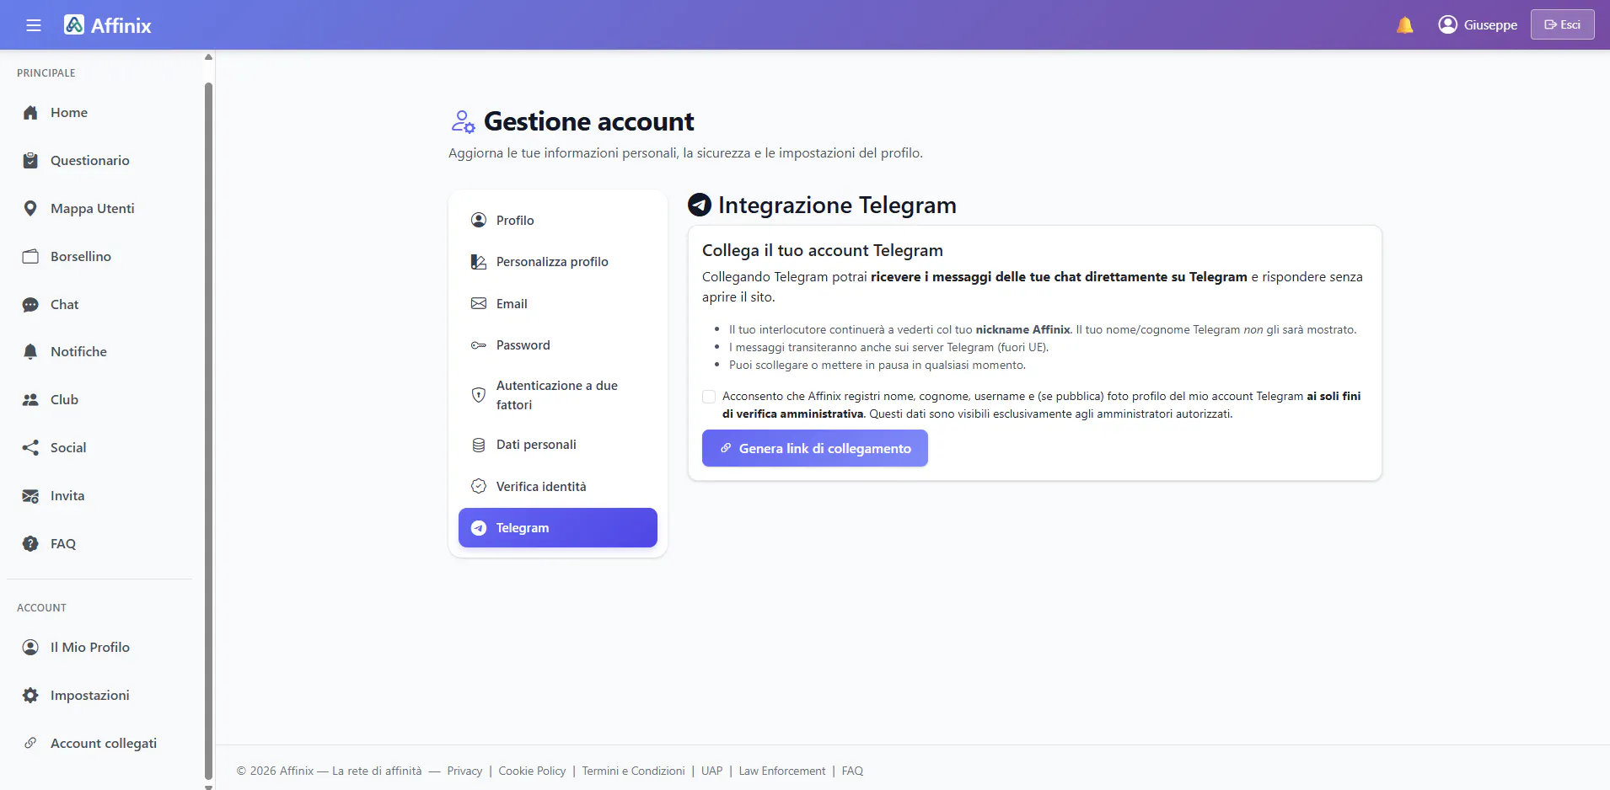The height and width of the screenshot is (790, 1610).
Task: Open the FAQ link in footer
Action: [x=852, y=771]
